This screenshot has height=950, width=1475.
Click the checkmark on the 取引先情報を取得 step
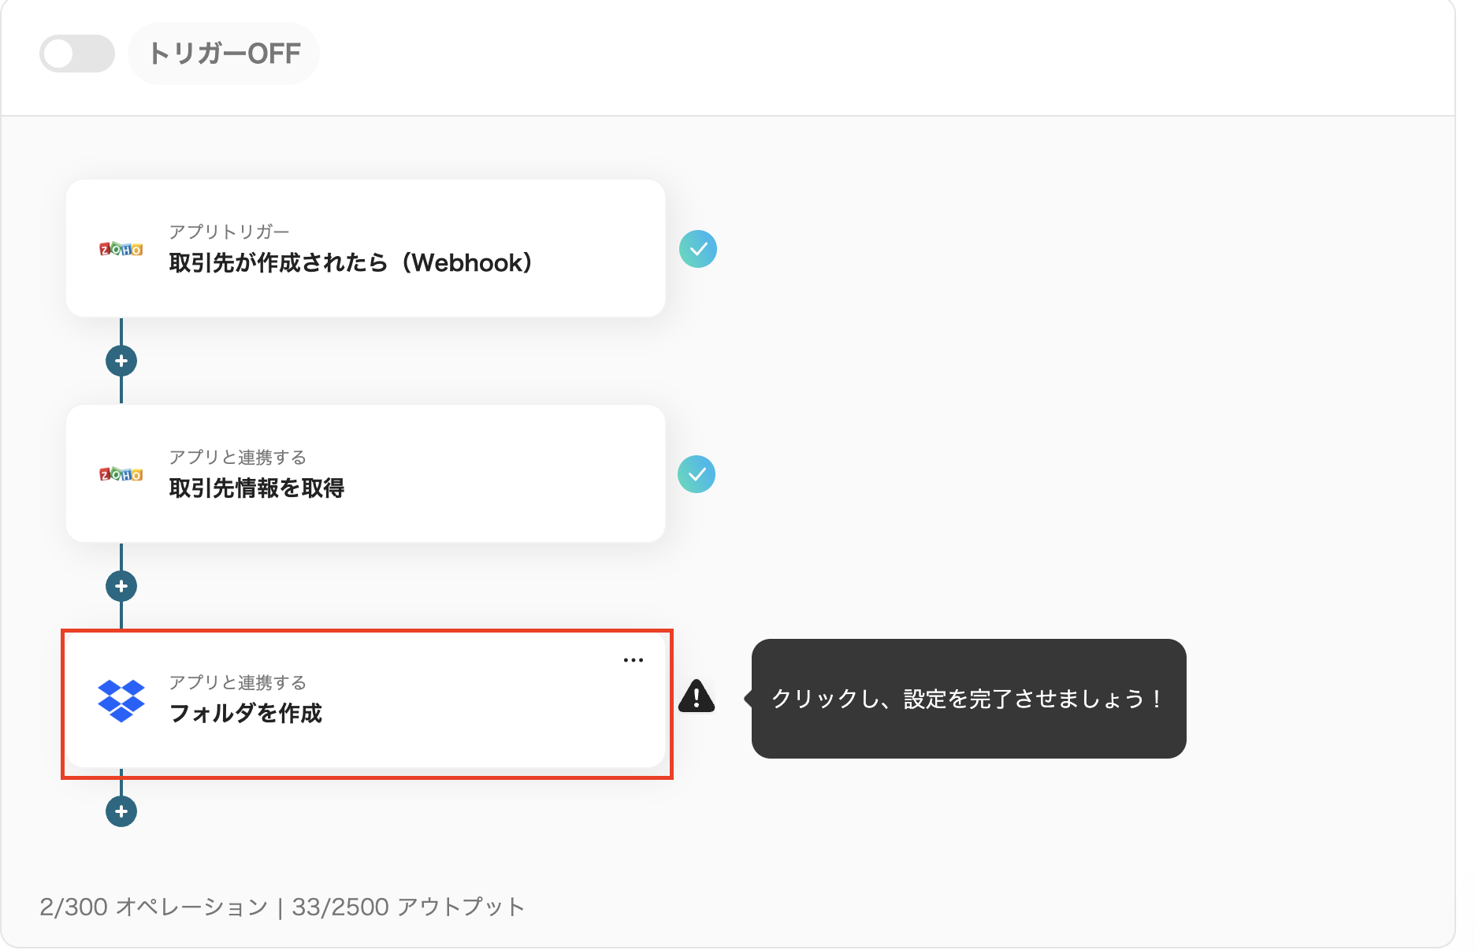tap(698, 474)
